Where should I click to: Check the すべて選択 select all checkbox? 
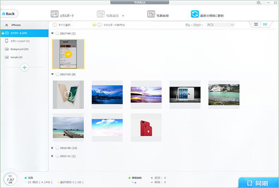(55, 25)
